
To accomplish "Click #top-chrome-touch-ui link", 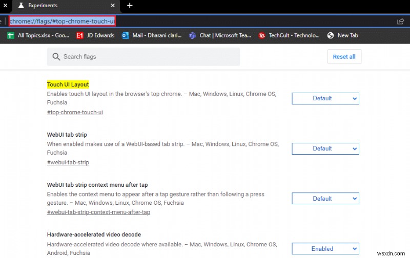I will click(x=75, y=112).
